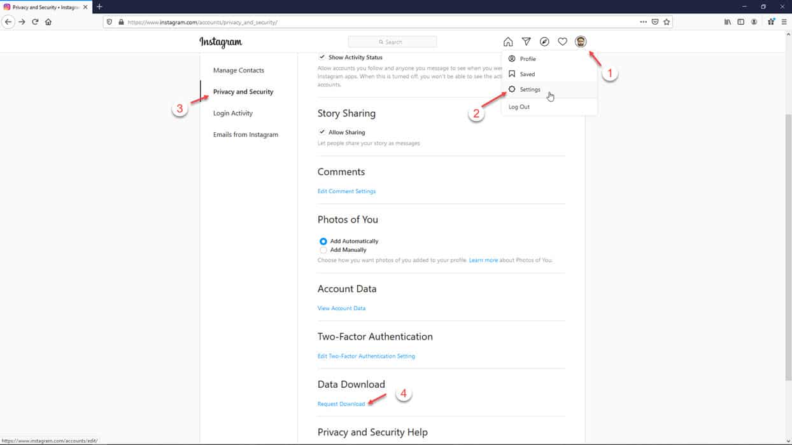Open Firefox hamburger application menu
The height and width of the screenshot is (445, 792).
point(784,22)
